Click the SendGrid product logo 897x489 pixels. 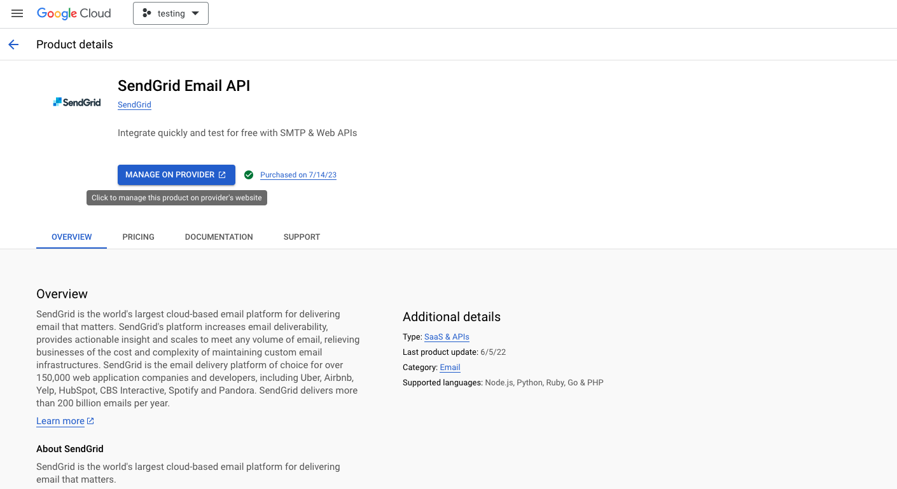point(77,102)
